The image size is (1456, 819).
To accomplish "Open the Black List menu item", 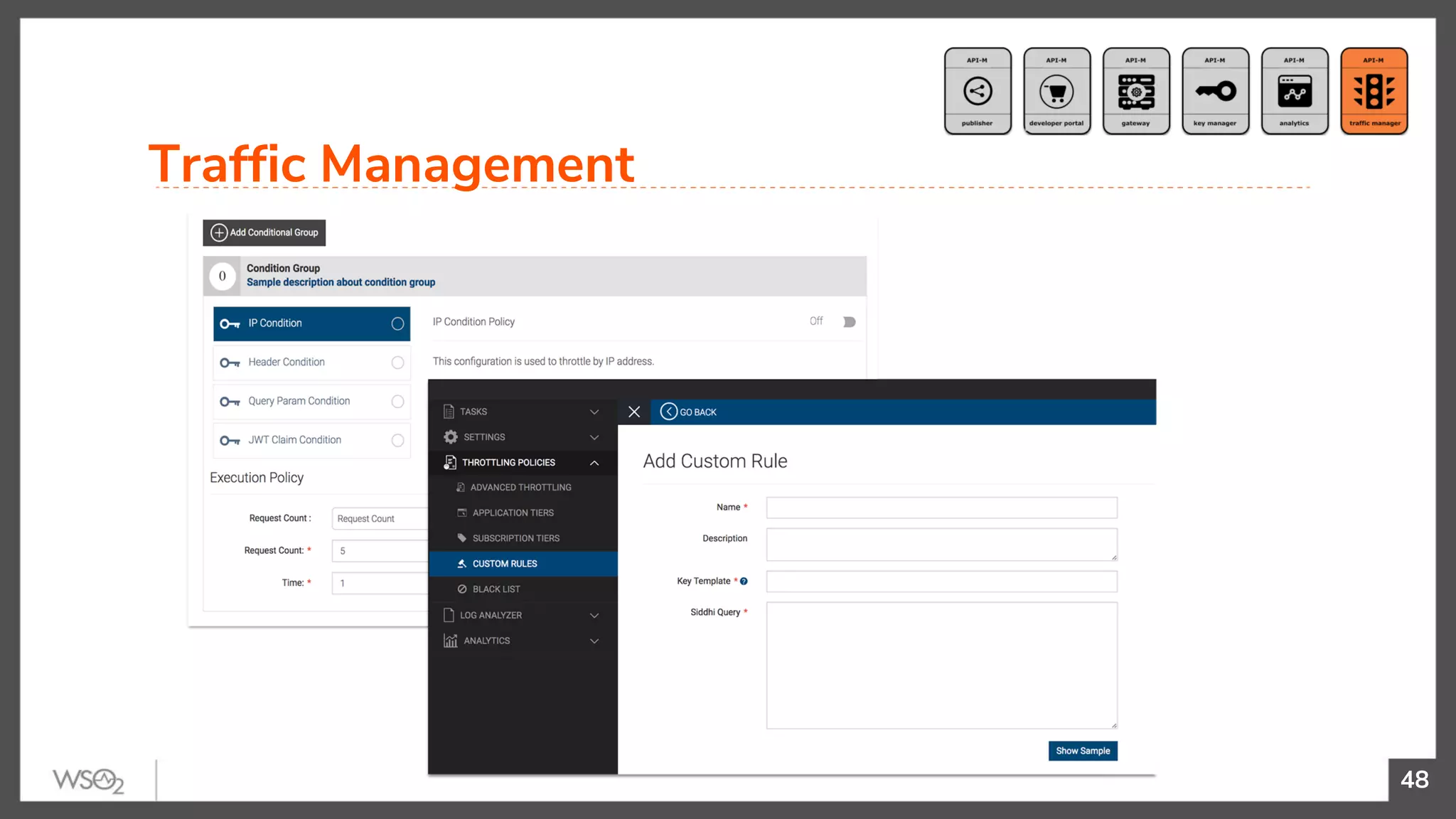I will (496, 589).
